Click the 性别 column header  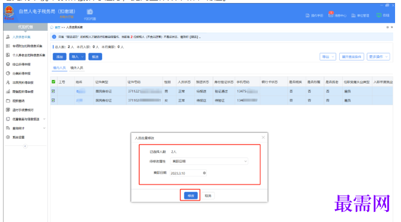pyautogui.click(x=168, y=82)
